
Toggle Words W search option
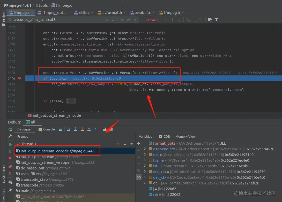(x=128, y=20)
